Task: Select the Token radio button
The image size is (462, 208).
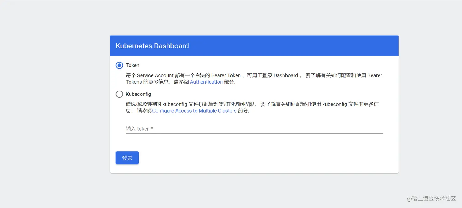Action: point(119,65)
